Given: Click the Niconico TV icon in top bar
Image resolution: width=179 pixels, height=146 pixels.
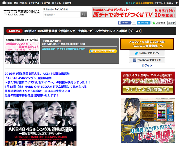Looking at the screenshot, I should (x=4, y=3).
